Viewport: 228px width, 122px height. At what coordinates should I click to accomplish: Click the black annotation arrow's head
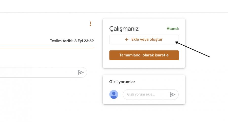click(177, 43)
